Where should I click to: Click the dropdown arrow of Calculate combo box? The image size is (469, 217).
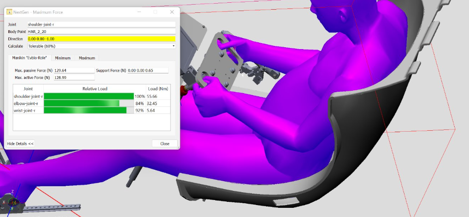[173, 46]
